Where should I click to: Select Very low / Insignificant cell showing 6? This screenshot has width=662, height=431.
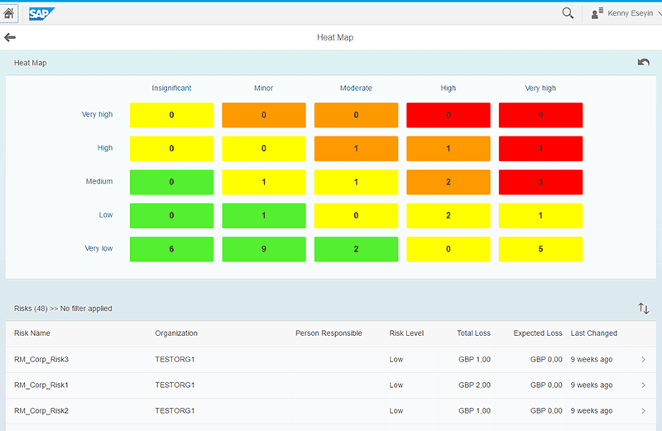coord(171,249)
